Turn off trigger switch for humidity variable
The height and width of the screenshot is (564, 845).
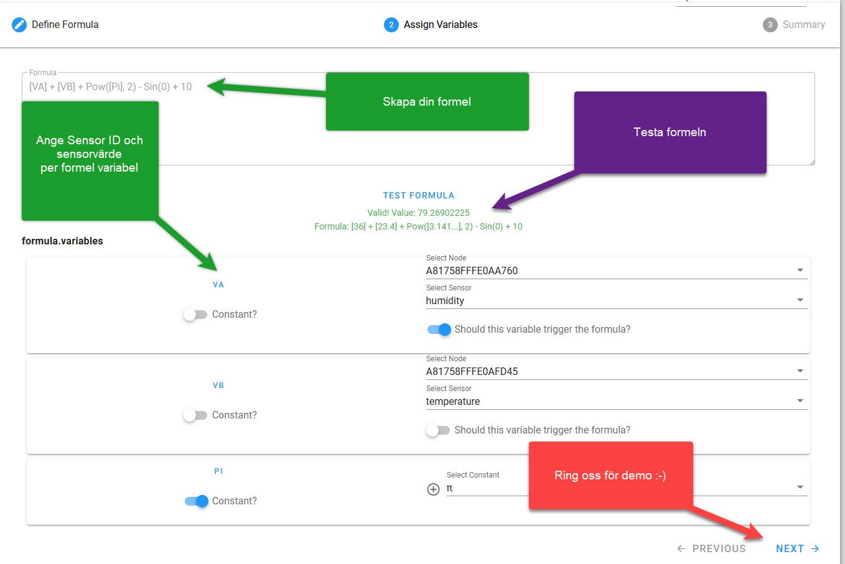pyautogui.click(x=439, y=330)
